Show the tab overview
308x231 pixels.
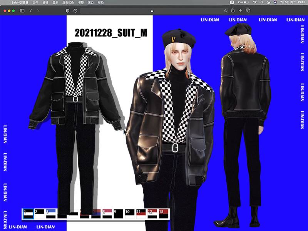click(x=248, y=11)
